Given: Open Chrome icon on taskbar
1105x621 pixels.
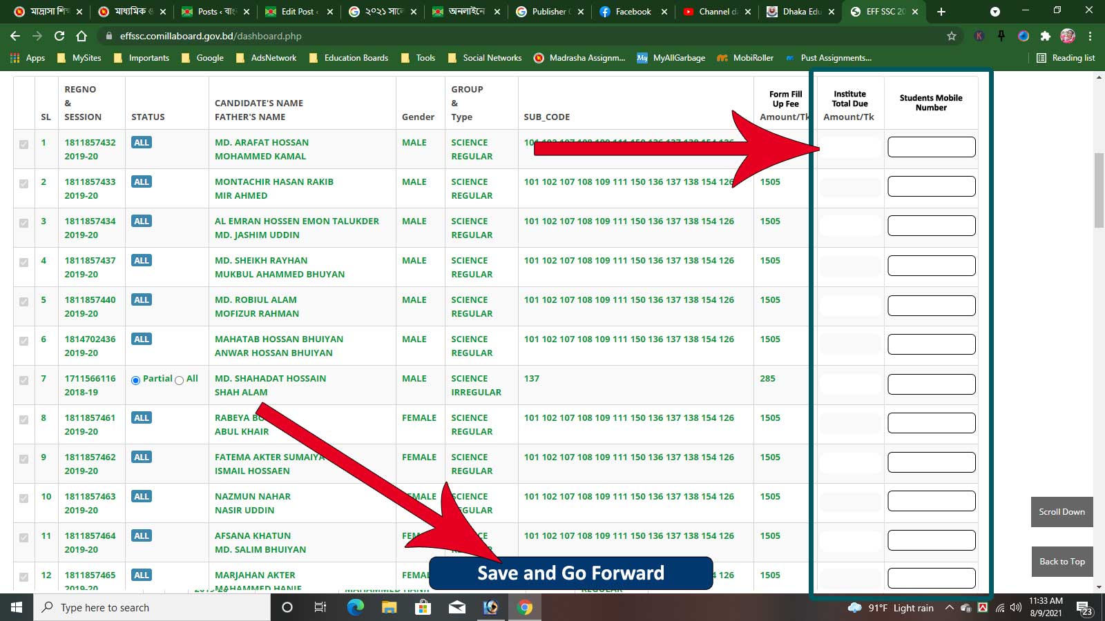Looking at the screenshot, I should pos(525,607).
